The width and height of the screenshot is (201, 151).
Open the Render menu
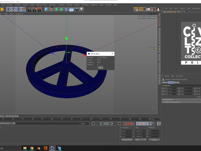coord(25,5)
